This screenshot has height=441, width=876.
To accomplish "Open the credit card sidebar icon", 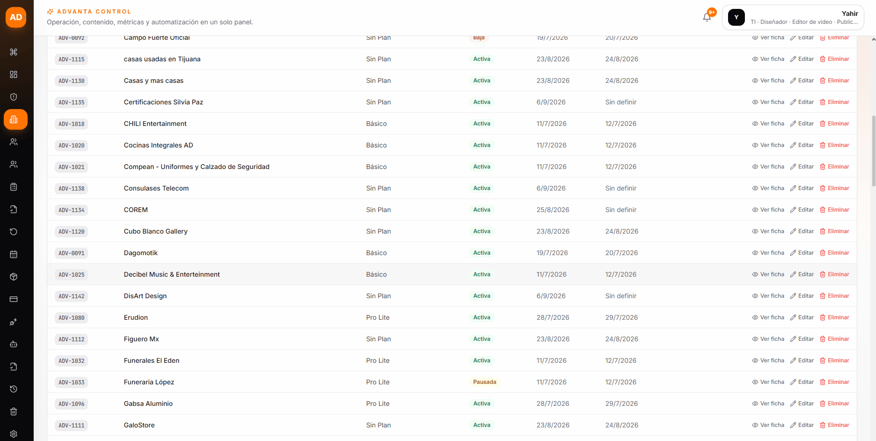I will [14, 299].
